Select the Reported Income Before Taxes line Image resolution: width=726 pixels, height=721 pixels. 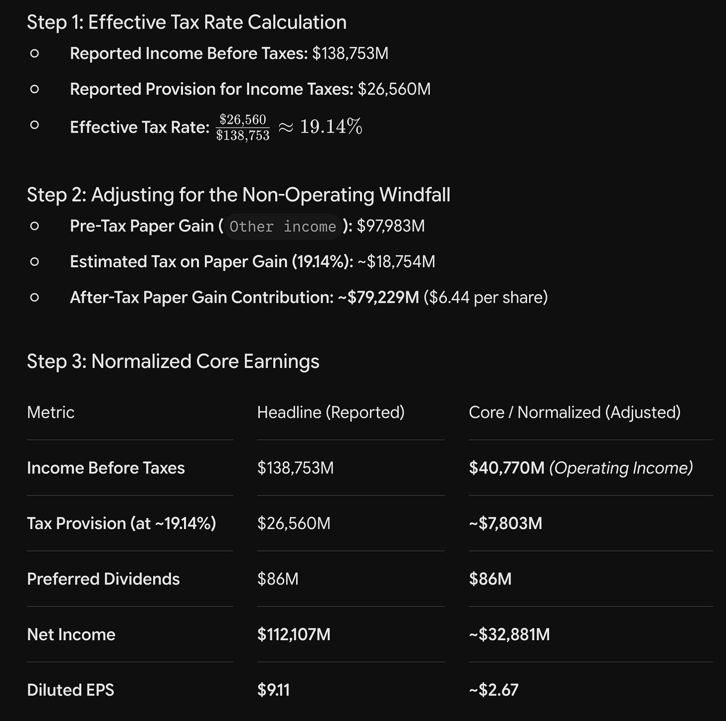pos(229,53)
